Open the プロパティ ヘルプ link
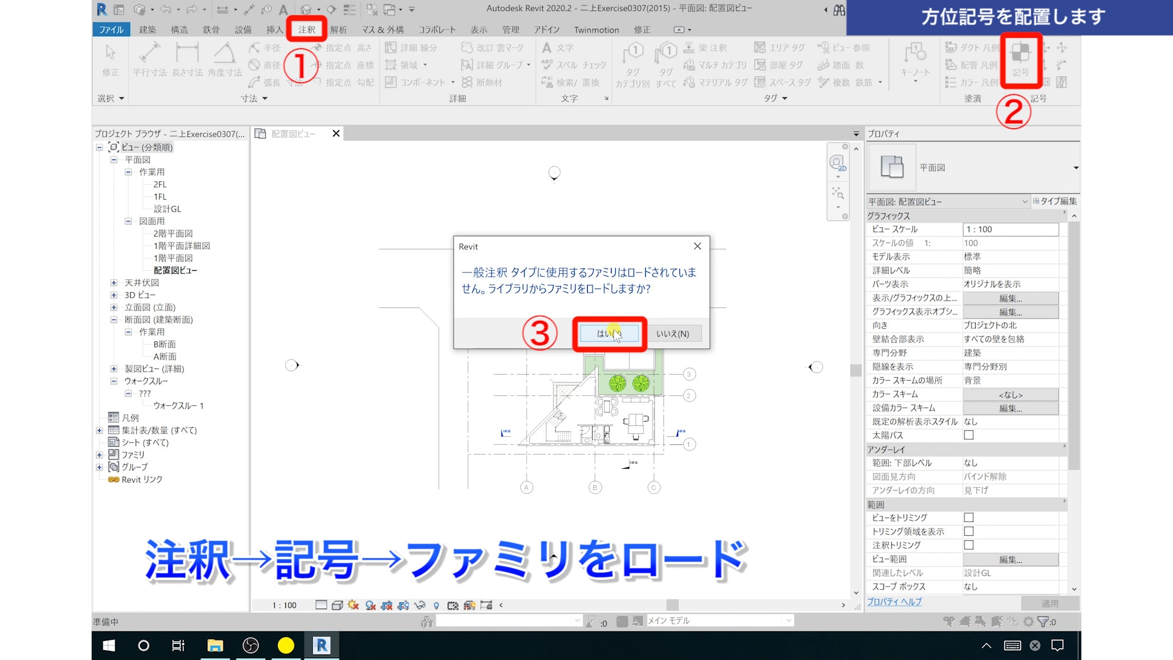The height and width of the screenshot is (660, 1173). click(x=894, y=602)
